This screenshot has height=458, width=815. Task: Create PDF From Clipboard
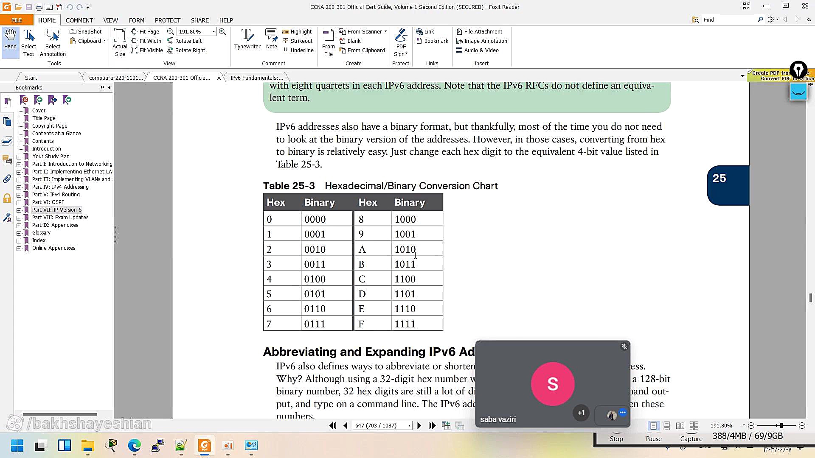tap(362, 50)
